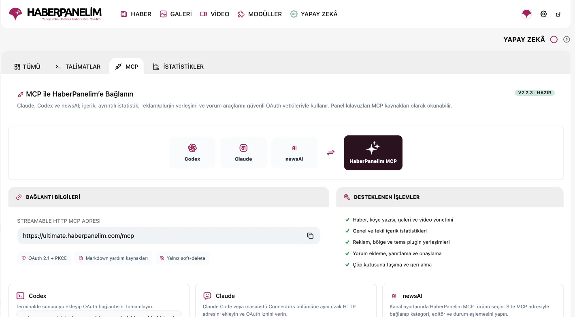Switch to the TÜMÜ tab
The image size is (575, 317).
[28, 67]
